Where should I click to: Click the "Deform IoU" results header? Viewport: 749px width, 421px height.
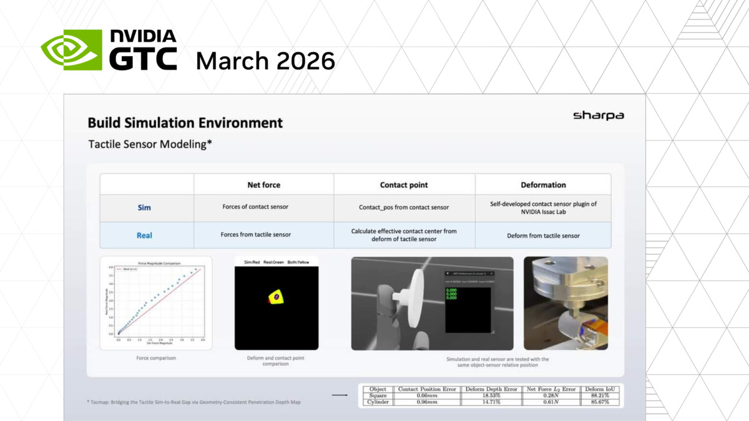(600, 389)
